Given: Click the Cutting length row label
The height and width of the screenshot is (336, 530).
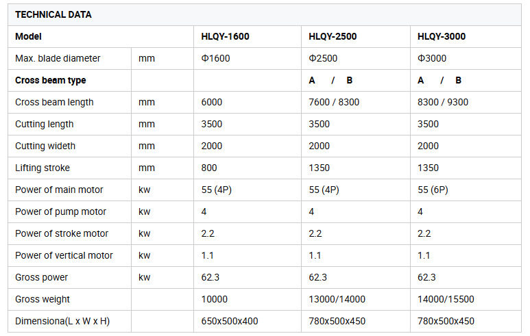Looking at the screenshot, I should [44, 124].
